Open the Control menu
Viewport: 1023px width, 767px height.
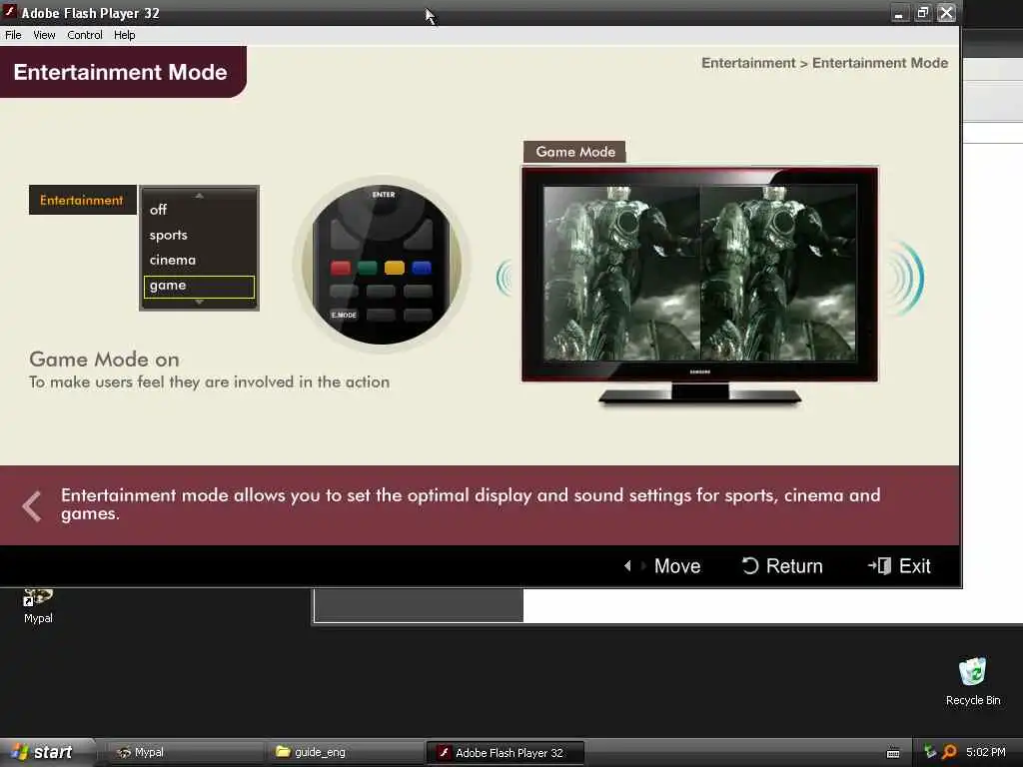[85, 35]
